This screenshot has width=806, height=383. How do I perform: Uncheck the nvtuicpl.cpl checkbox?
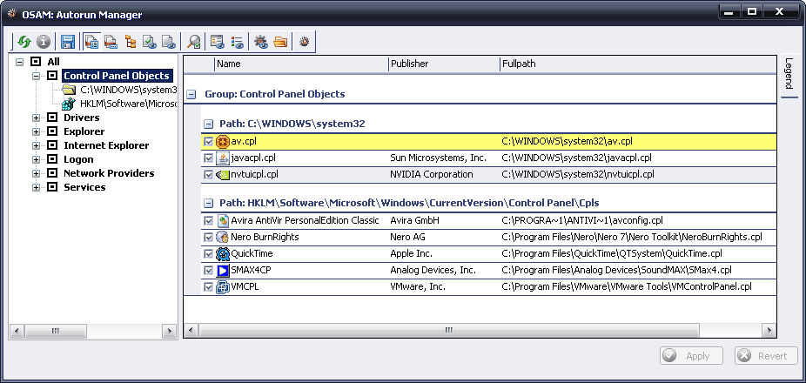tap(208, 174)
